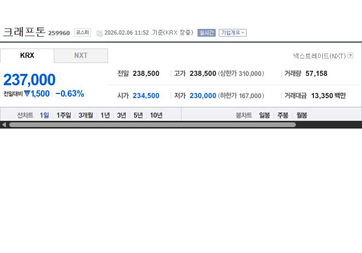The width and height of the screenshot is (362, 253).
Task: Click the 코스피 market badge
Action: (82, 33)
